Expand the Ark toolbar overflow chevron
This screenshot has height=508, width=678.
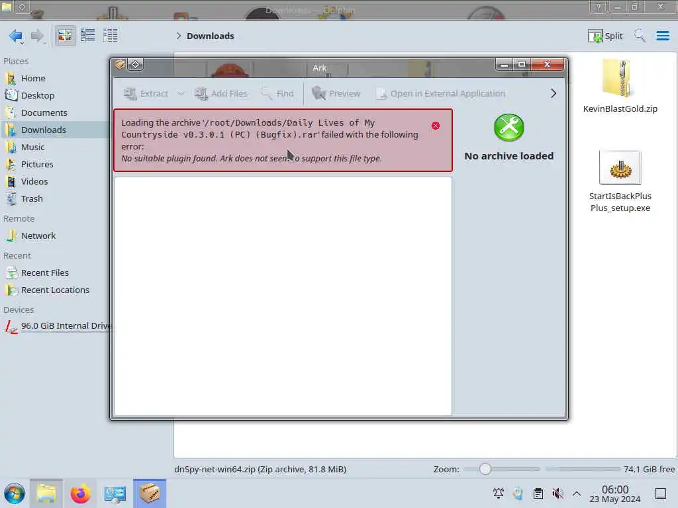click(x=554, y=93)
